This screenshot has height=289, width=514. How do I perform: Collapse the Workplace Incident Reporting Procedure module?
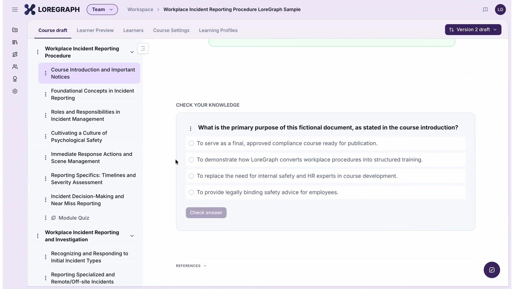click(132, 52)
